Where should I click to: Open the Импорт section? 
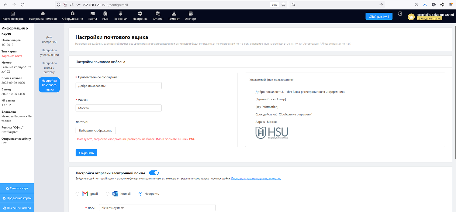pyautogui.click(x=174, y=15)
